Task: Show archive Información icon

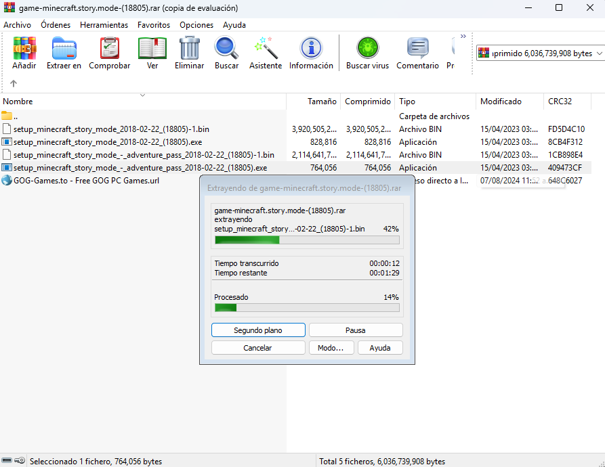Action: tap(311, 49)
